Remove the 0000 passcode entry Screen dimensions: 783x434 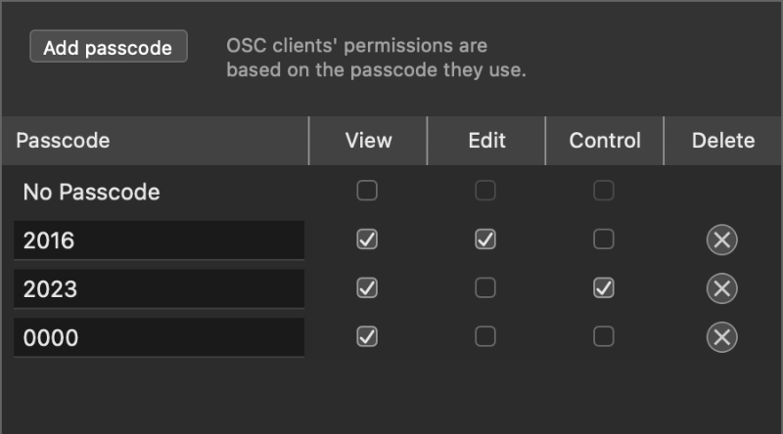721,337
